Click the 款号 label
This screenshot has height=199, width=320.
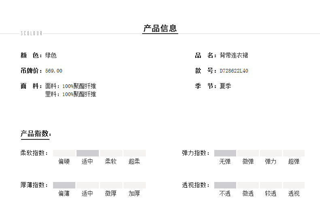pyautogui.click(x=205, y=71)
